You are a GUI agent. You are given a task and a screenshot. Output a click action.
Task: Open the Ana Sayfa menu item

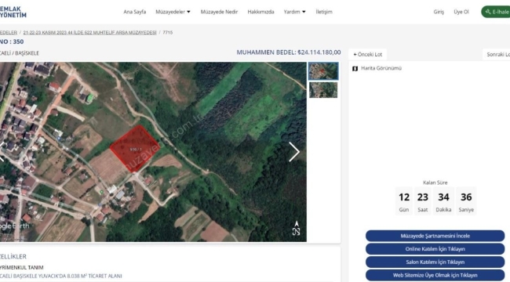[x=135, y=12]
